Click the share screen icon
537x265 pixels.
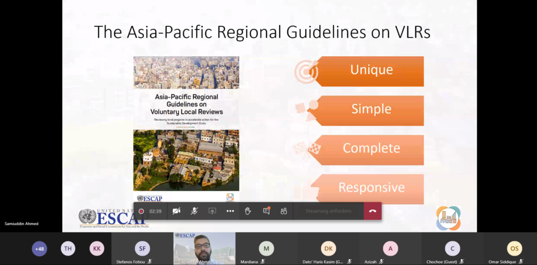pos(212,211)
